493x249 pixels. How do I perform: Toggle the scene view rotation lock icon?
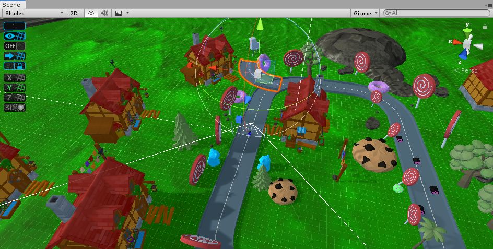[485, 26]
